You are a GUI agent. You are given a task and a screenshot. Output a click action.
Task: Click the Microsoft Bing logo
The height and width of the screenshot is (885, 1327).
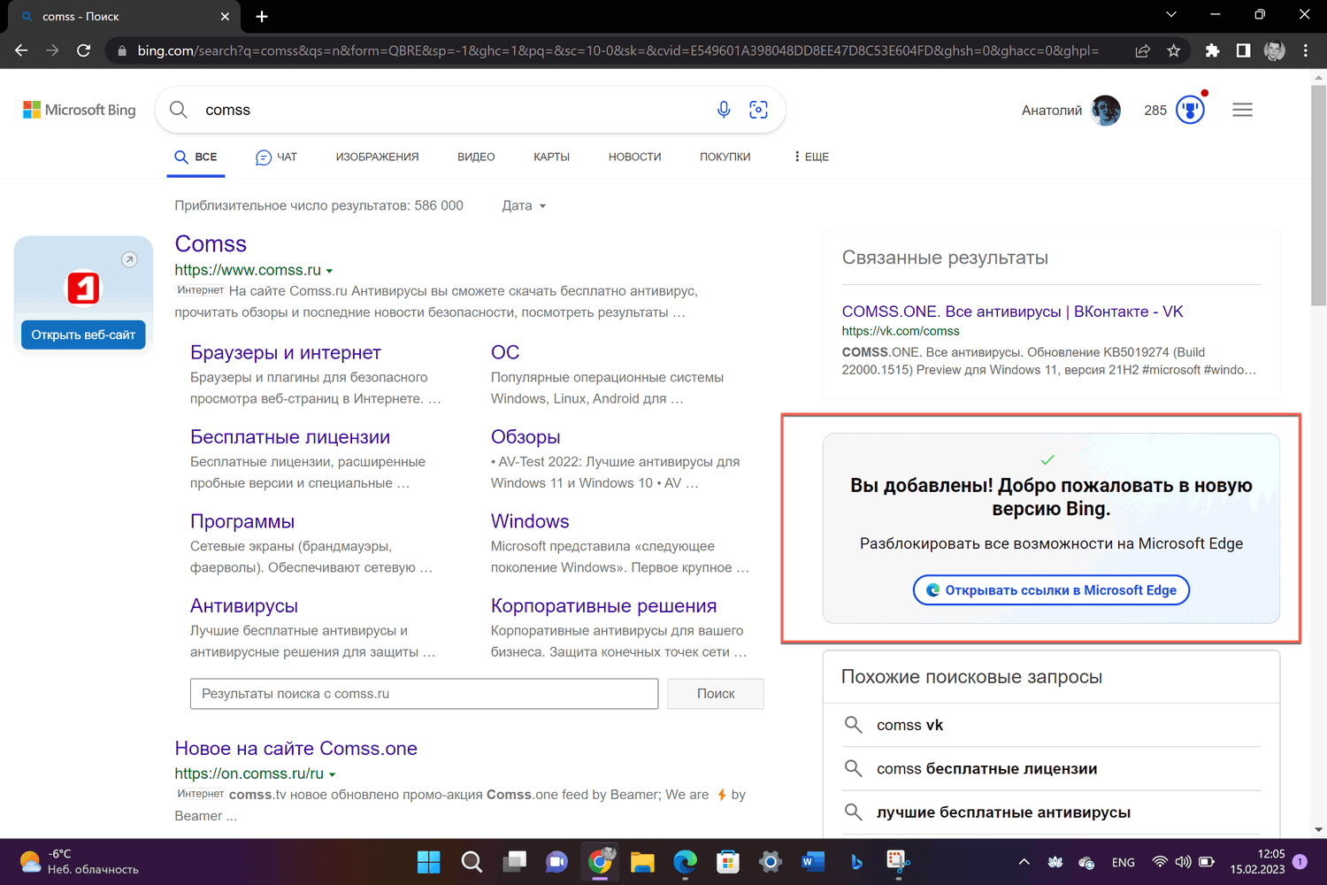tap(80, 110)
